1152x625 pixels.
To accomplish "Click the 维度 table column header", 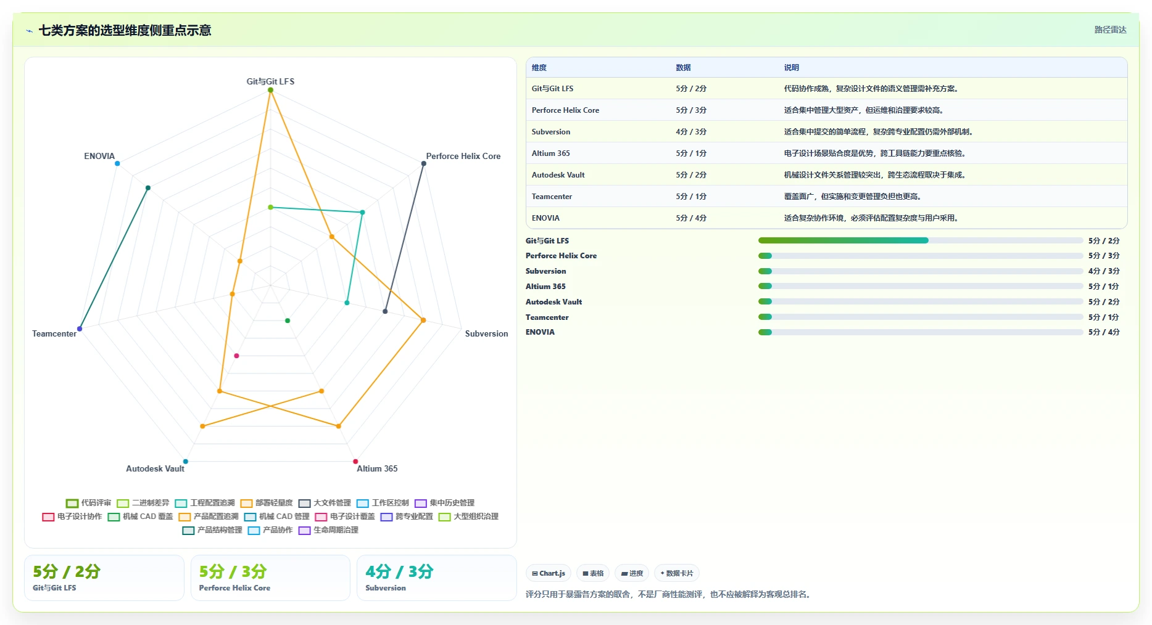I will pos(539,68).
